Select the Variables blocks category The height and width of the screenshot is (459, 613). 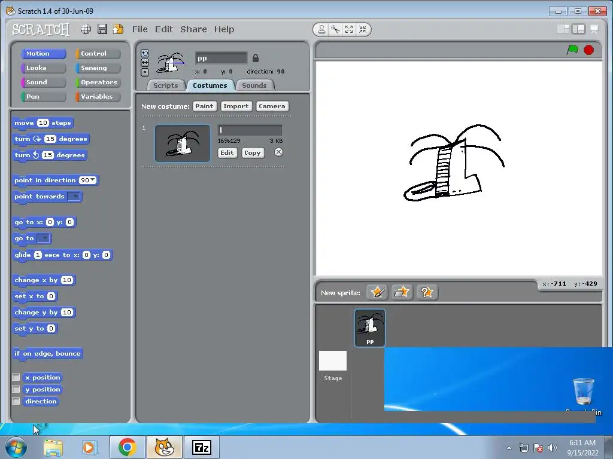[x=98, y=97]
